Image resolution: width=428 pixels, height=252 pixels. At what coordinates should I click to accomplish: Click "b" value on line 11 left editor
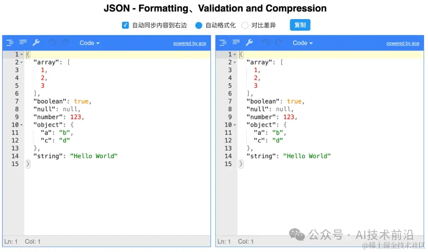pyautogui.click(x=65, y=133)
